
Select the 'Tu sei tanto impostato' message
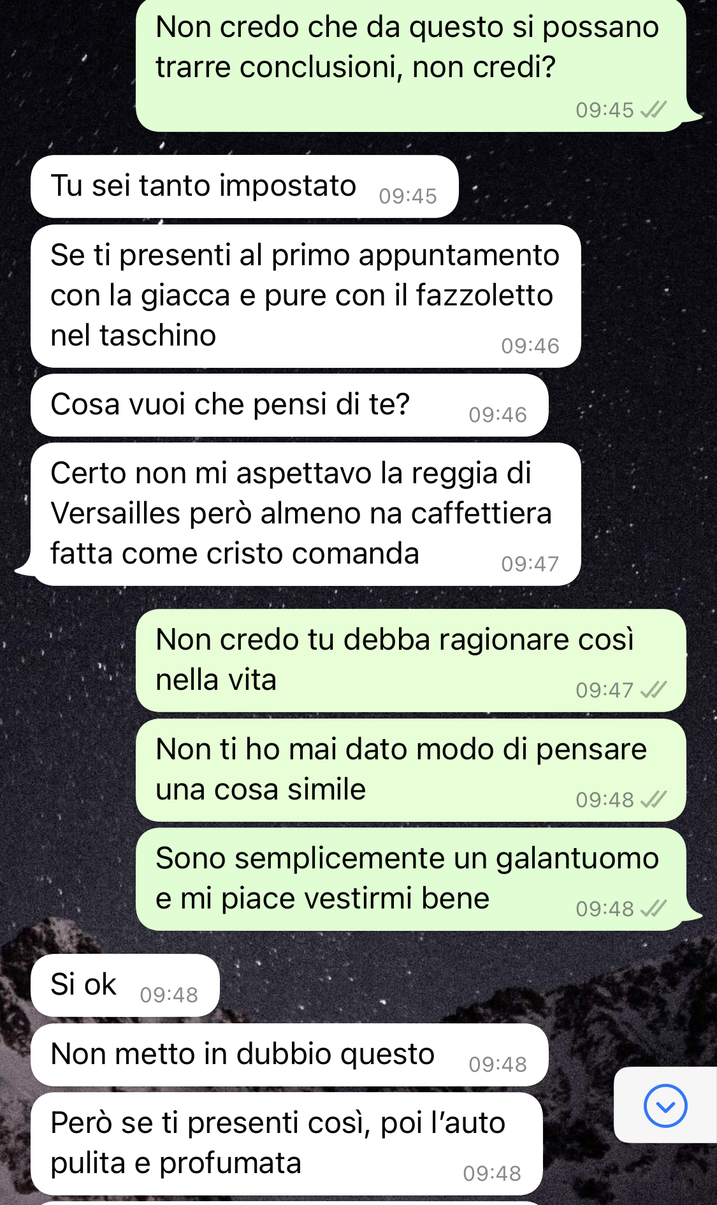pyautogui.click(x=245, y=187)
